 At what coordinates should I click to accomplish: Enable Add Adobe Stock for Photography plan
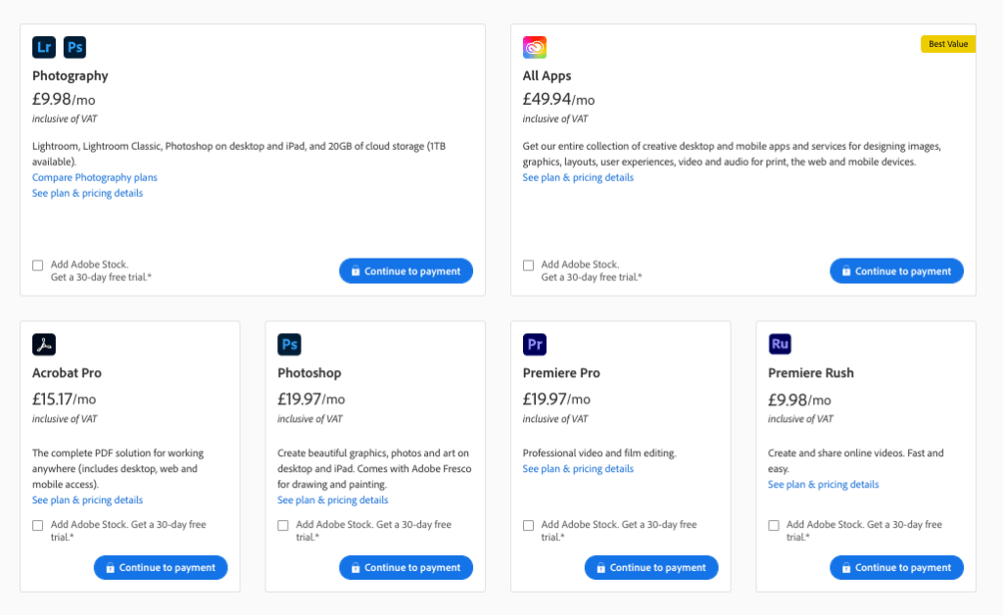pyautogui.click(x=38, y=265)
